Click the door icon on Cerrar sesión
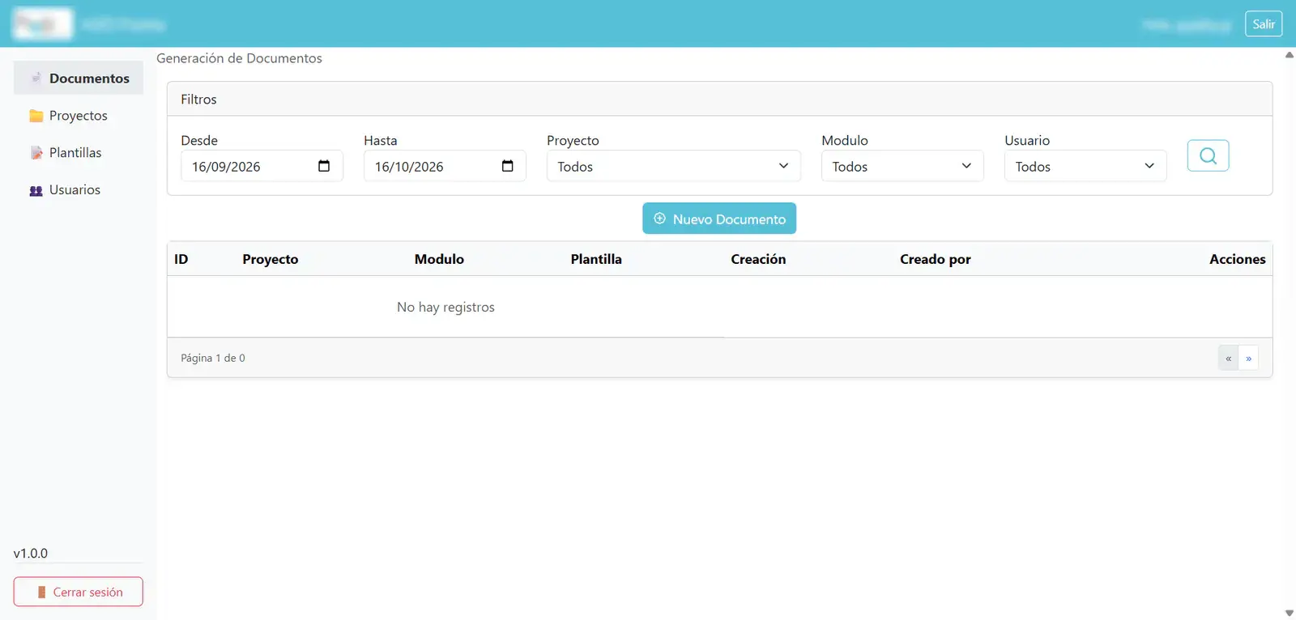The height and width of the screenshot is (620, 1296). 41,592
